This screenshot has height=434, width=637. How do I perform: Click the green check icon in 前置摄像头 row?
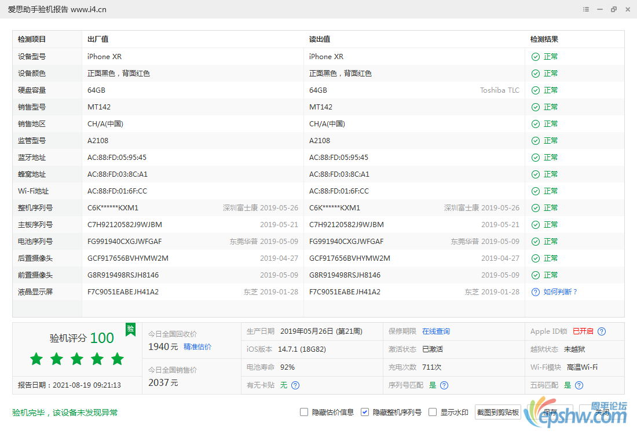pyautogui.click(x=536, y=275)
